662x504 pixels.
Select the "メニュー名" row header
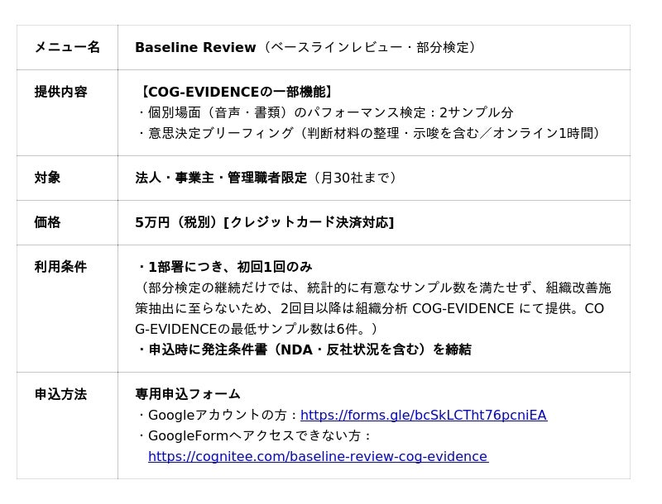67,47
